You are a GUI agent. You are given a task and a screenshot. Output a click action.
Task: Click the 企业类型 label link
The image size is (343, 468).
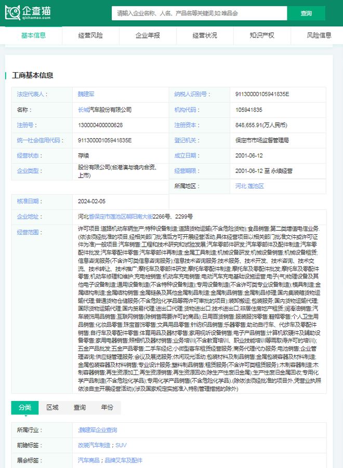click(28, 171)
